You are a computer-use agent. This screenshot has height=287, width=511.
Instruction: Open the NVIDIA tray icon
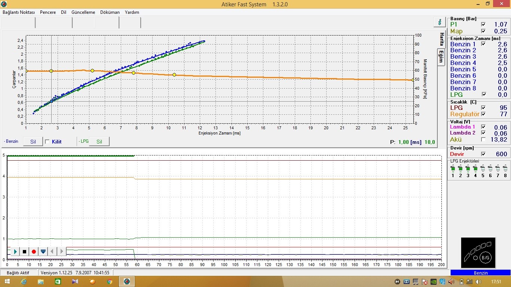(x=433, y=282)
